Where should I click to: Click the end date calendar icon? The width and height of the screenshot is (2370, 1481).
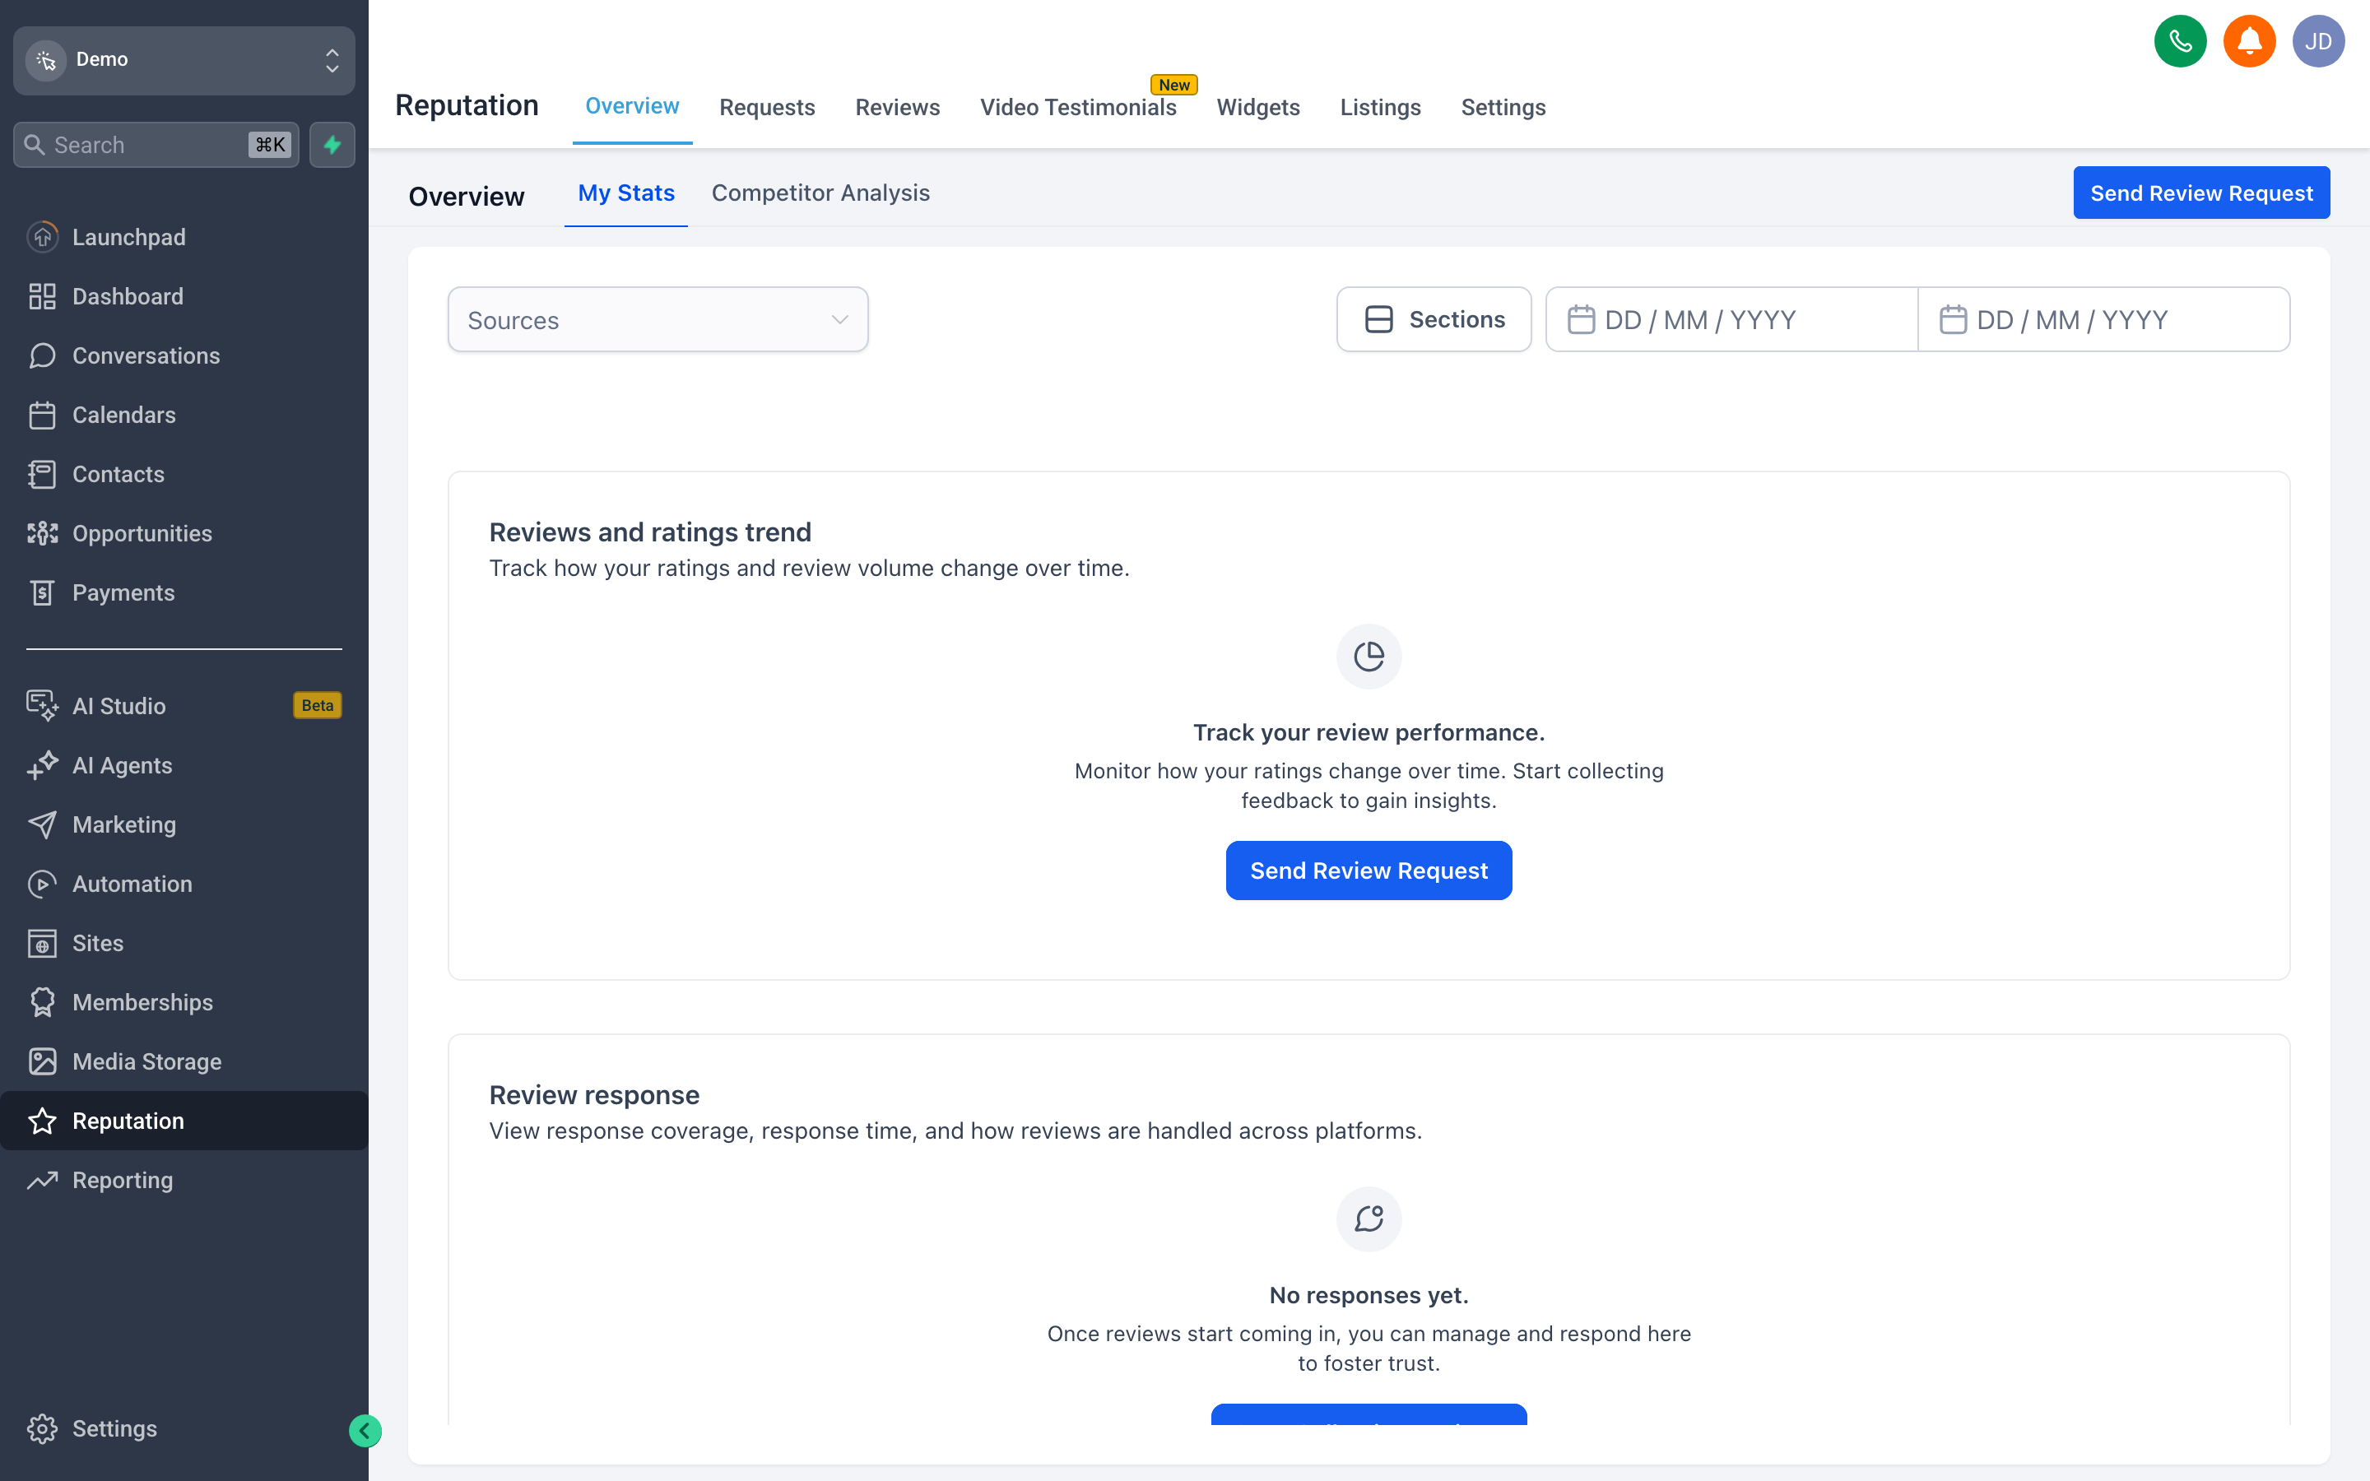1953,319
